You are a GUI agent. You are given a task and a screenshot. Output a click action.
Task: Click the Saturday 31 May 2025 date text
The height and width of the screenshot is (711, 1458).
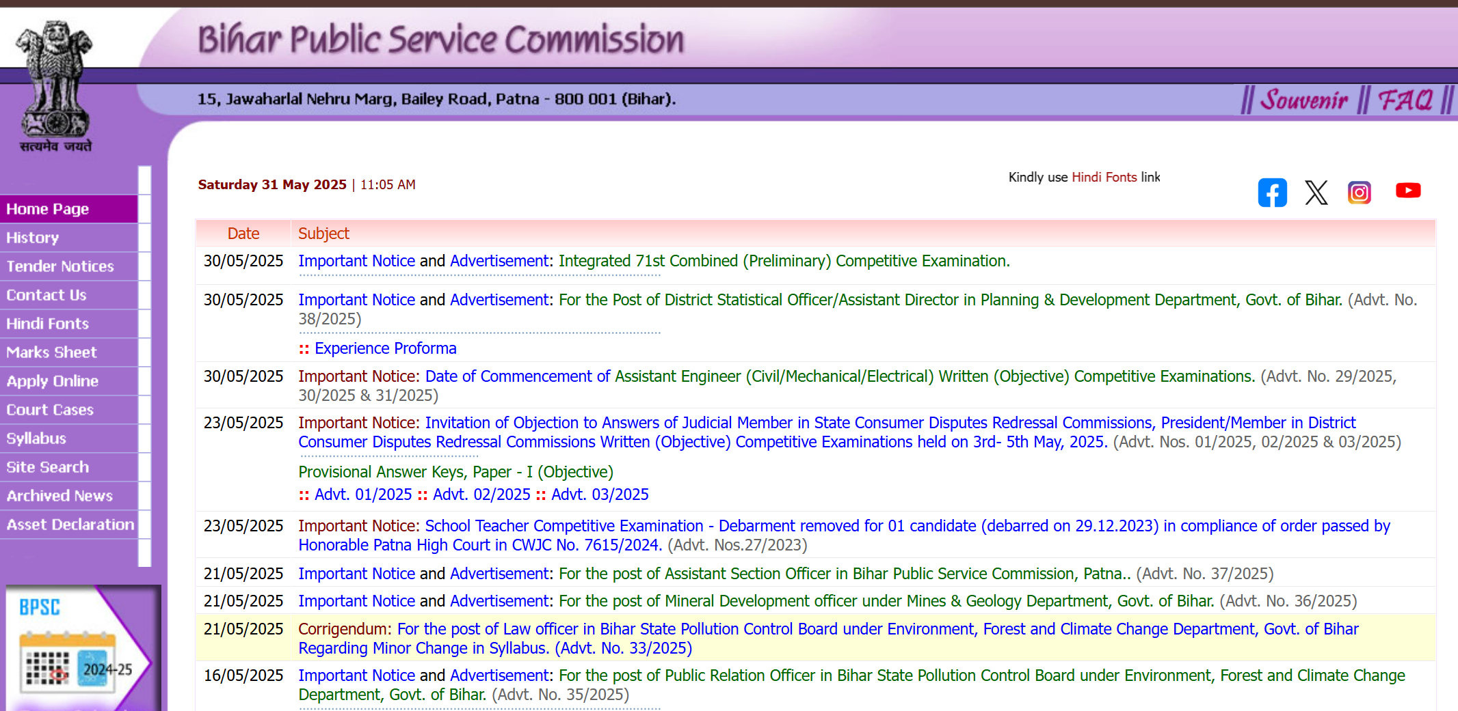pyautogui.click(x=272, y=184)
